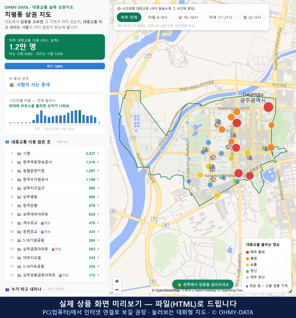The image size is (296, 318).
Task: Click the 붐빔 orange legend dot
Action: [247, 259]
